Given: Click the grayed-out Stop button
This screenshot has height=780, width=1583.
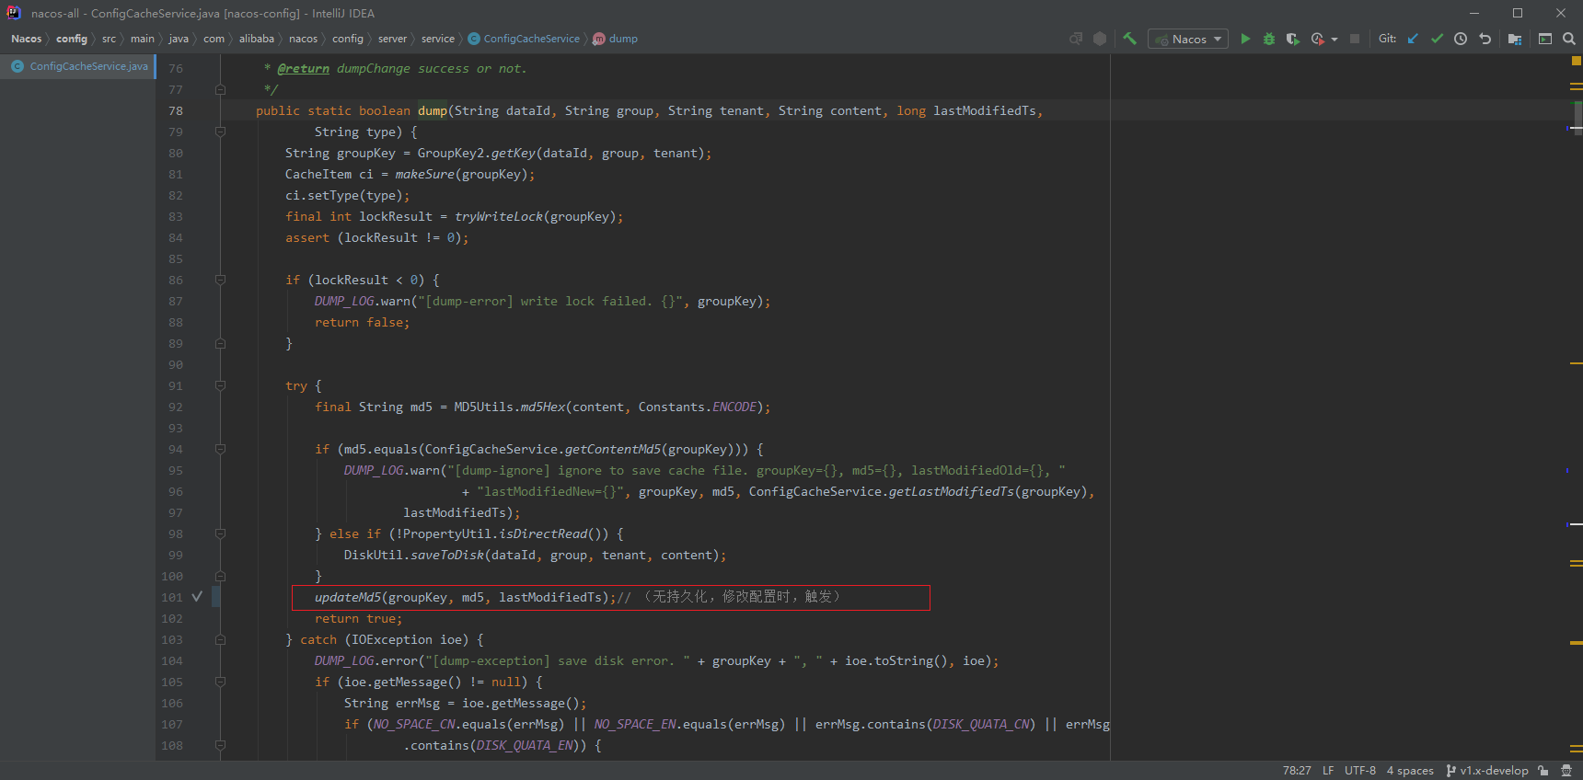Looking at the screenshot, I should (1355, 39).
